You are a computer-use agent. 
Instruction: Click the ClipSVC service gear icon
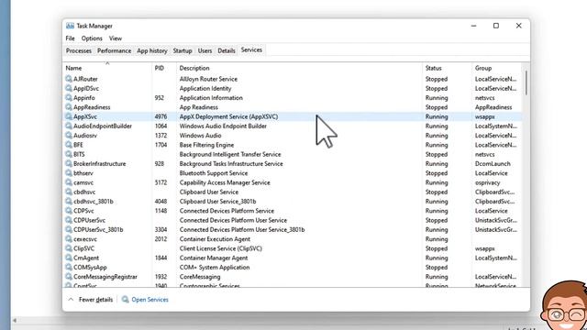click(x=69, y=248)
